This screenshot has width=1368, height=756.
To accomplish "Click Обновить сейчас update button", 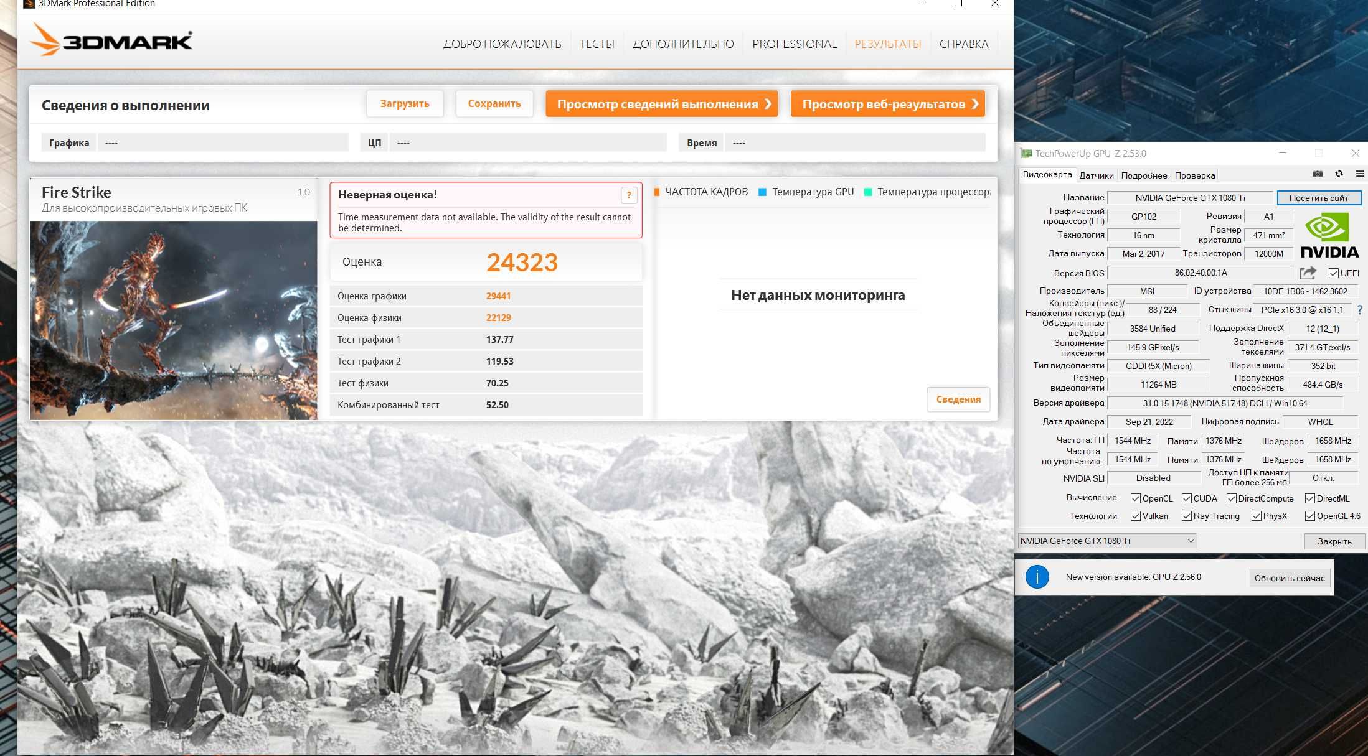I will click(x=1290, y=578).
